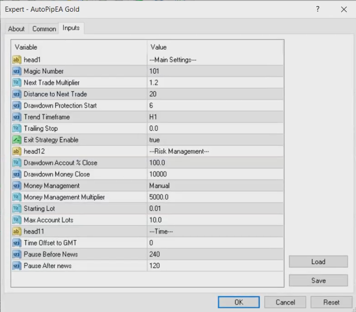Viewport: 356px width, 312px height.
Task: Click the icon beside Drawdown Money Close
Action: [17, 174]
